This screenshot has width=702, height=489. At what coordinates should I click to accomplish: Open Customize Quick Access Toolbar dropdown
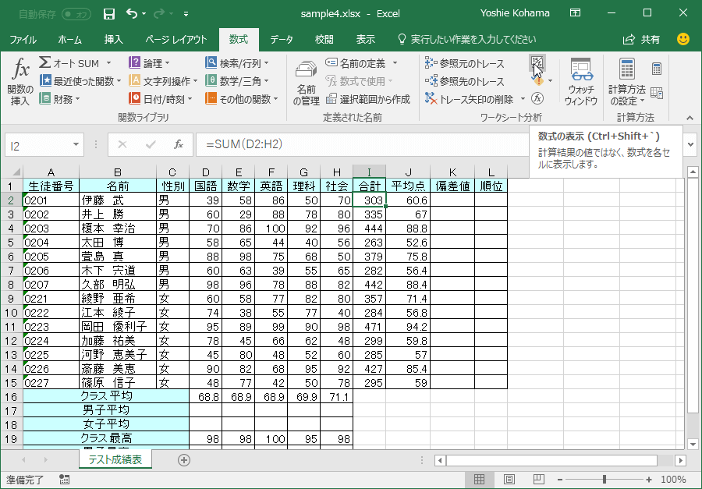coord(186,14)
